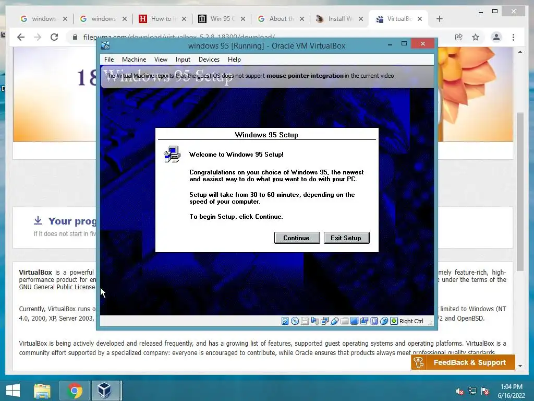Click the keyboard capture green arrow icon
Viewport: 534px width, 401px height.
click(x=394, y=321)
